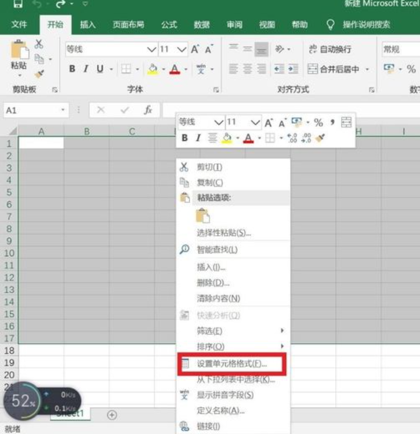Switch to the 审阅 ribbon tab
The height and width of the screenshot is (434, 420).
click(234, 25)
